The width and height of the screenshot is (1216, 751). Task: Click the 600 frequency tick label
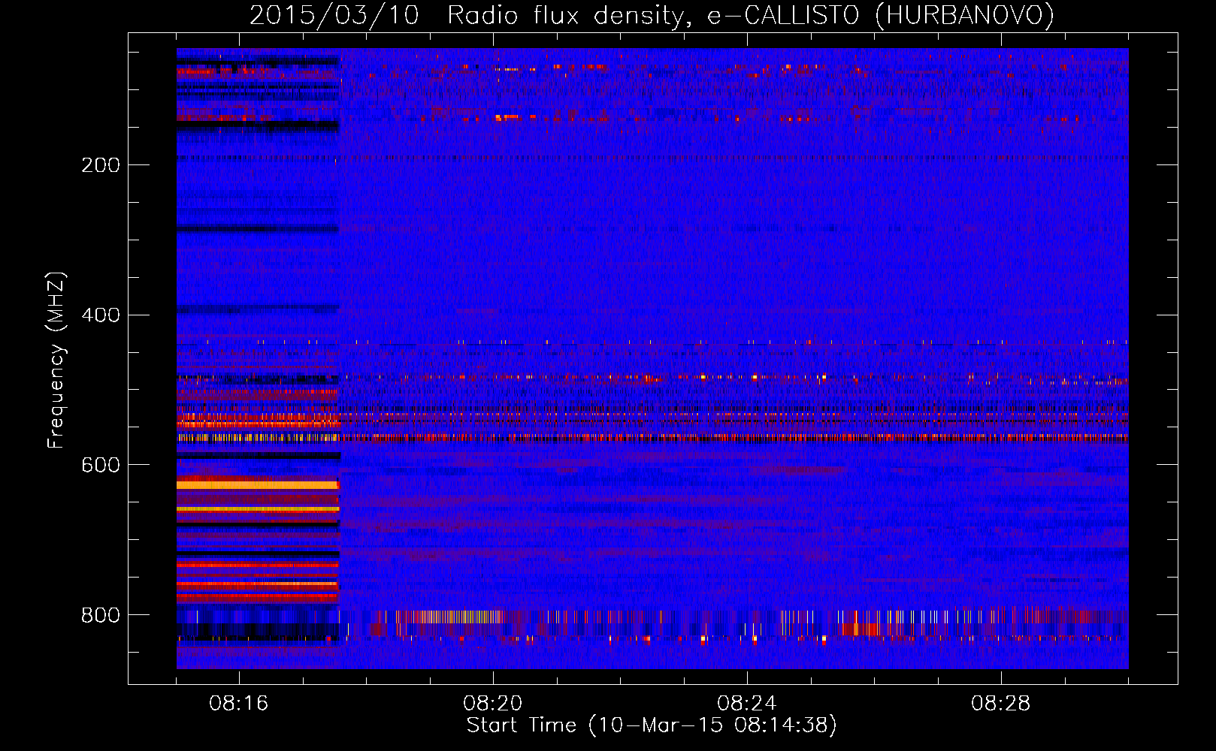click(101, 465)
